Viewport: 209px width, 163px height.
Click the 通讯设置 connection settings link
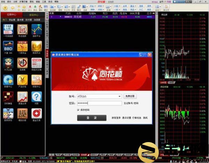pyautogui.click(x=126, y=118)
